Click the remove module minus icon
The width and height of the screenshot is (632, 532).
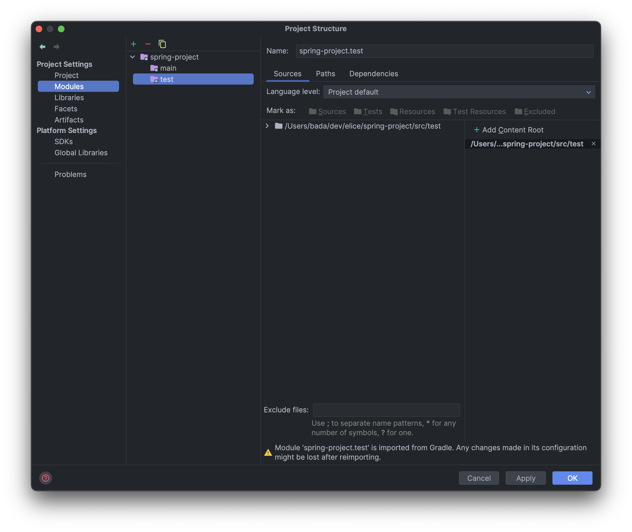point(148,44)
